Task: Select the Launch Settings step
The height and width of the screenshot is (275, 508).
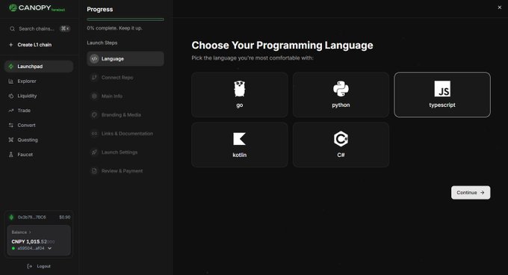Action: (x=126, y=152)
